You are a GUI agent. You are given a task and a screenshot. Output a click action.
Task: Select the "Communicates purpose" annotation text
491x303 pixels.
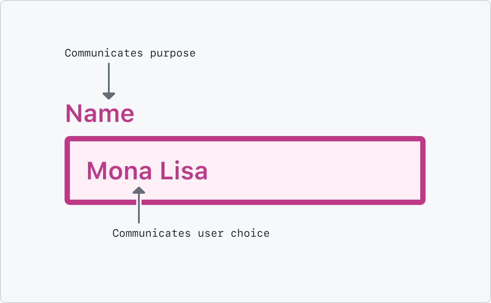tap(130, 53)
